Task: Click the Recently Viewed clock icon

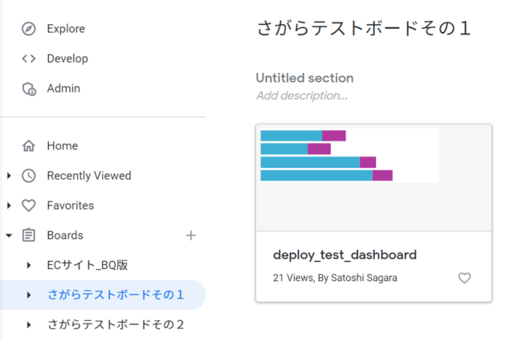Action: [x=29, y=176]
